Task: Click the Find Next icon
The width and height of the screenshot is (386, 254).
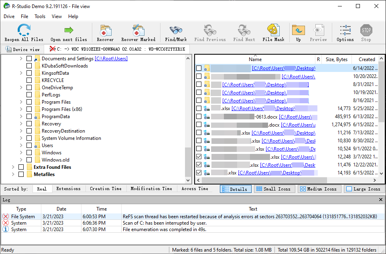Action: 244,30
